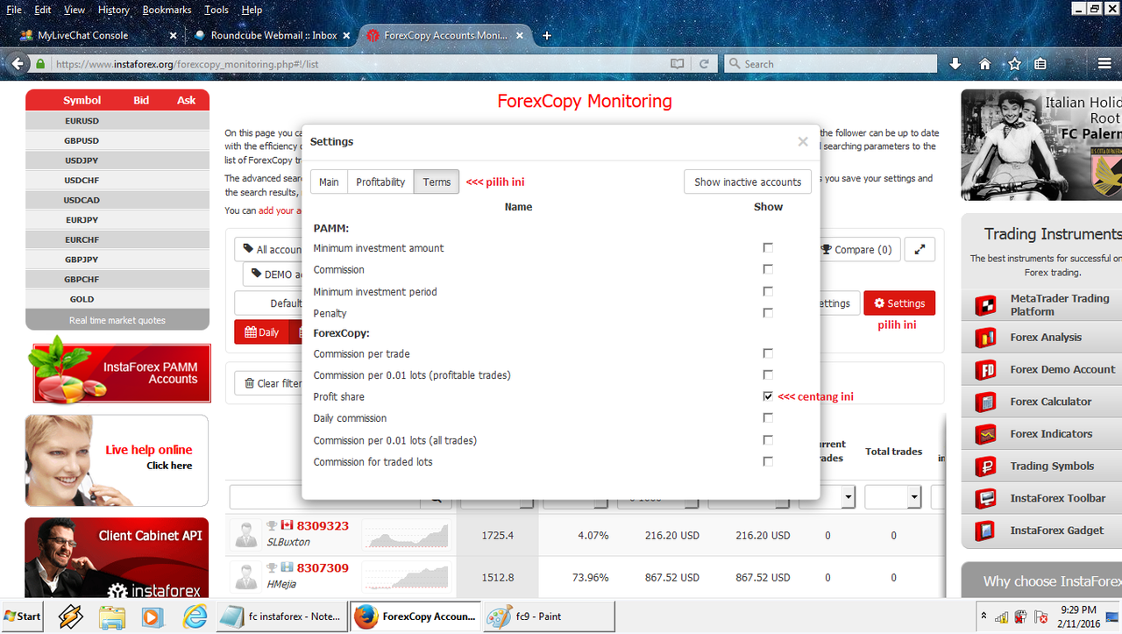Switch to Roundcube Webmail Inbox tab
The image size is (1122, 634).
click(x=272, y=35)
